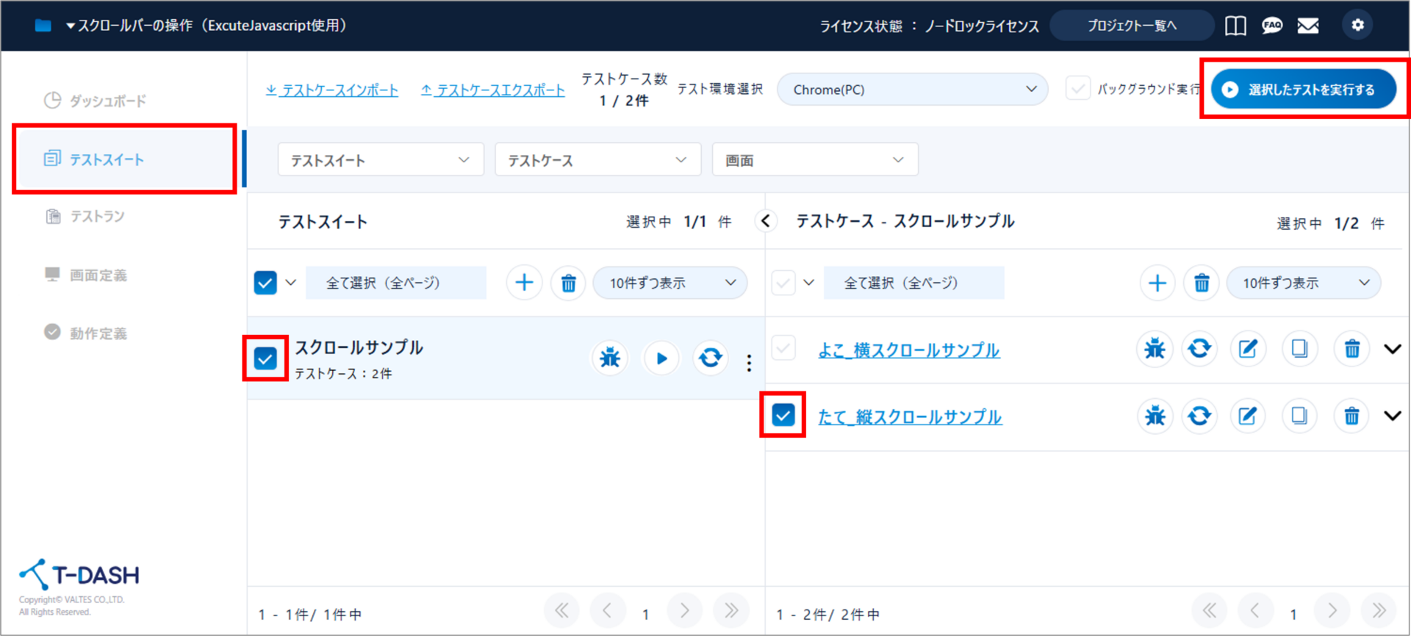Click 選択したテストを実行する button
This screenshot has width=1411, height=636.
1303,90
